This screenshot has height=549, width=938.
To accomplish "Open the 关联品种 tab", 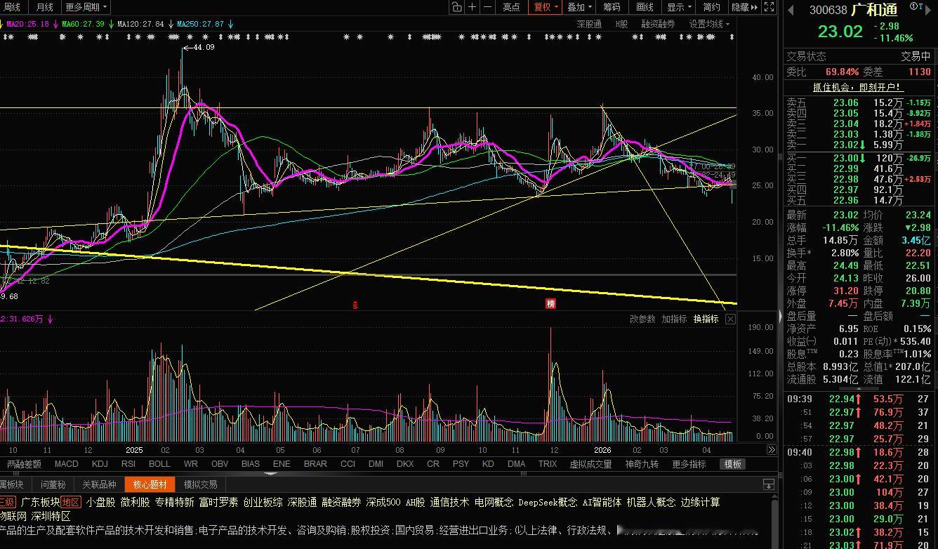I will pos(99,484).
